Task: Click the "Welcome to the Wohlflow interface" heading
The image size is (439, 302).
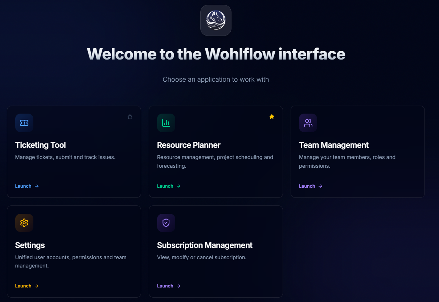Action: [x=216, y=54]
